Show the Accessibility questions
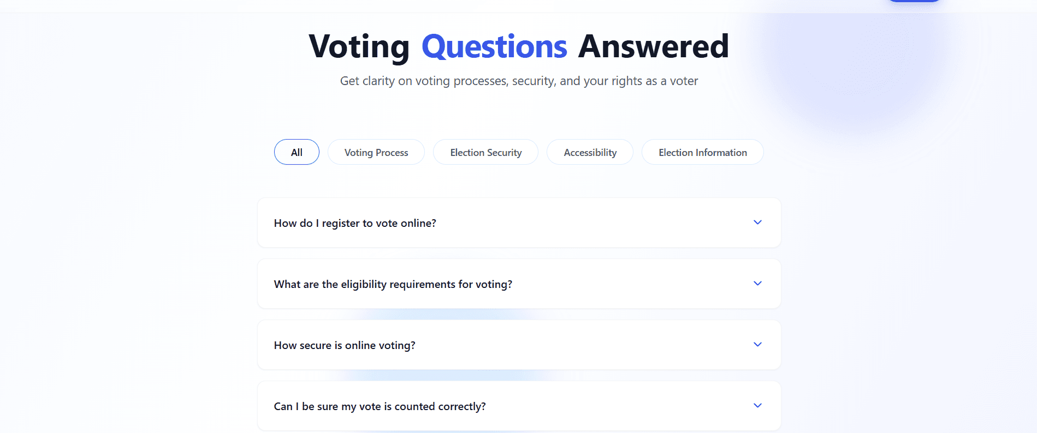Image resolution: width=1037 pixels, height=433 pixels. coord(590,152)
